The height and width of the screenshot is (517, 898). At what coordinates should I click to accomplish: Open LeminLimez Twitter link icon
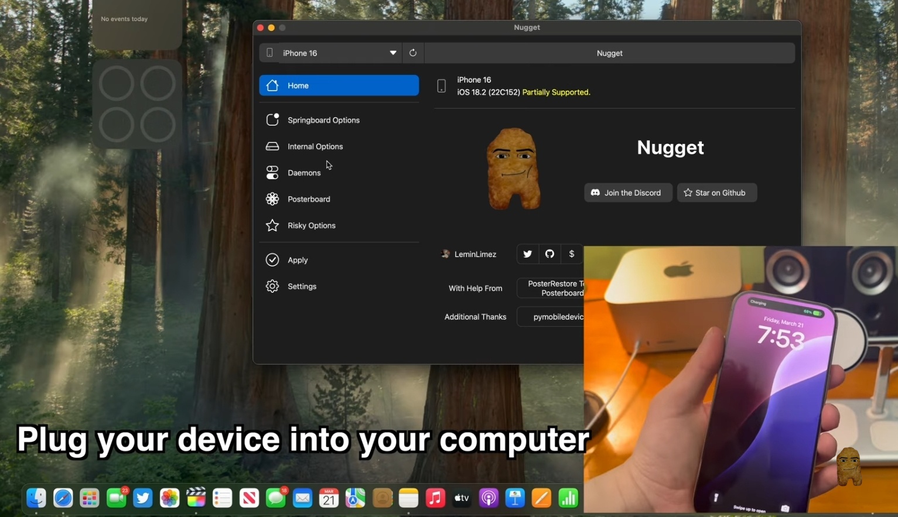pyautogui.click(x=527, y=254)
